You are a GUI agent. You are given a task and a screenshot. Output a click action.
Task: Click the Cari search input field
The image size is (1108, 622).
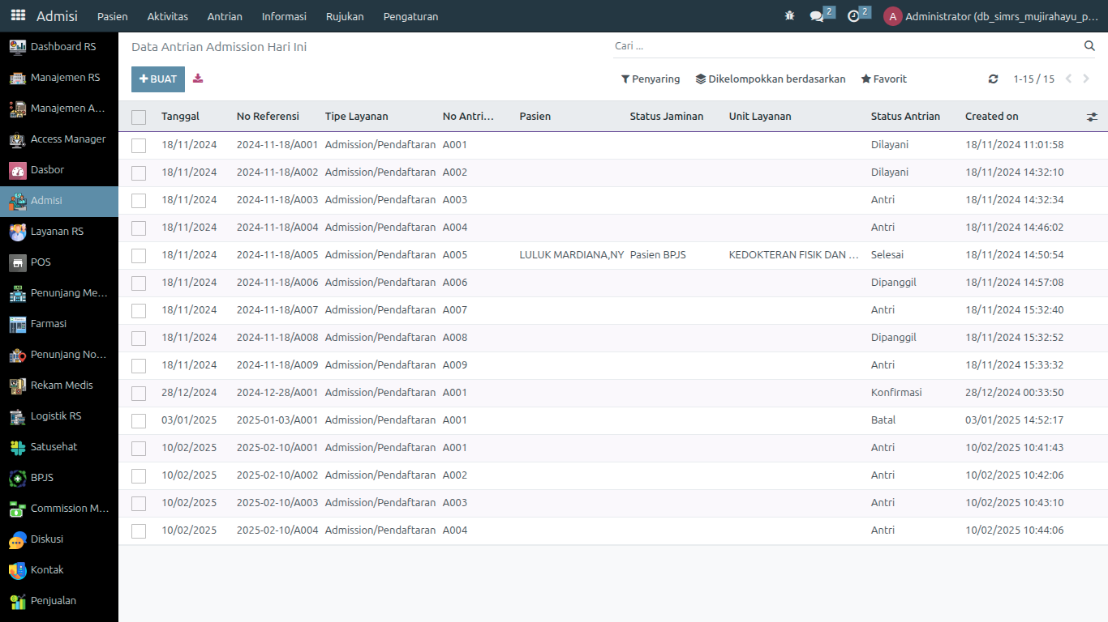click(x=844, y=46)
